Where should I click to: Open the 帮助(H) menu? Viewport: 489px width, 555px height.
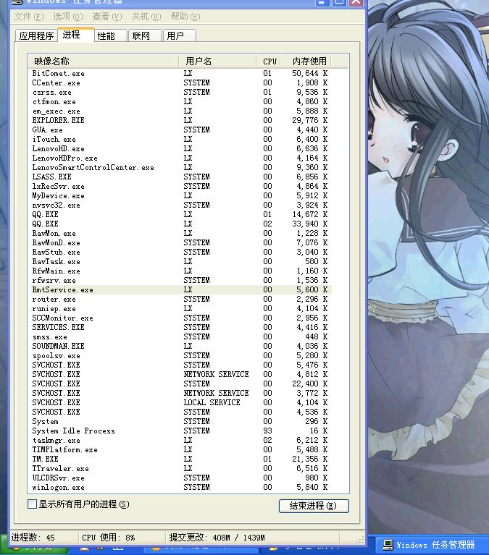(185, 17)
